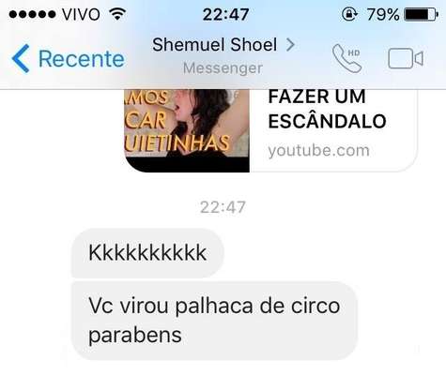This screenshot has height=375, width=446.
Task: Tap the Wi-Fi status icon
Action: [117, 14]
